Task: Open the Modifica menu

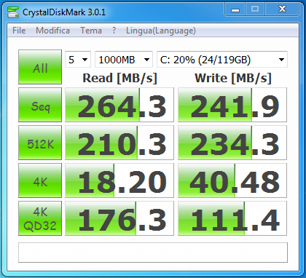Action: tap(52, 31)
